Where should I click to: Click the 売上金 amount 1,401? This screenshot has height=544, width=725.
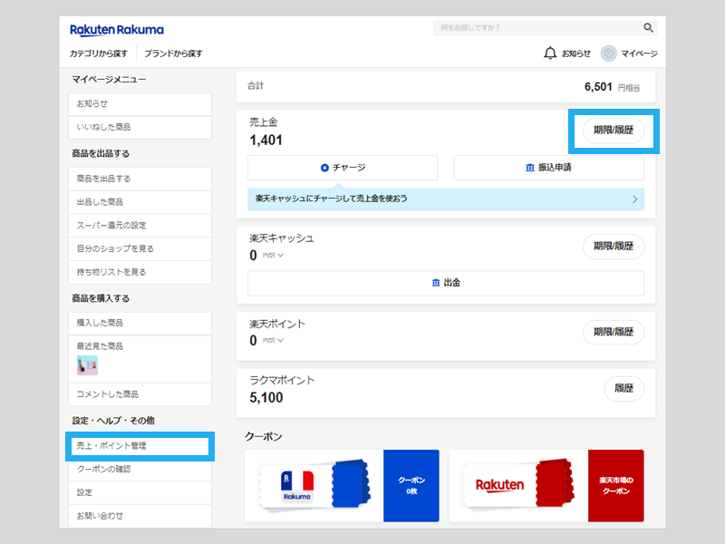tap(266, 141)
